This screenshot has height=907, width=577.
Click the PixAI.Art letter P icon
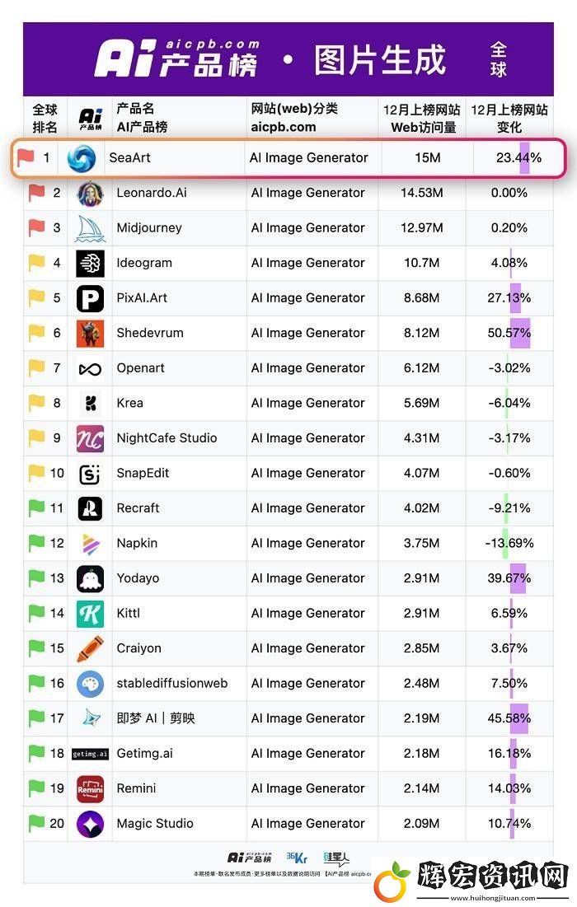click(x=91, y=298)
